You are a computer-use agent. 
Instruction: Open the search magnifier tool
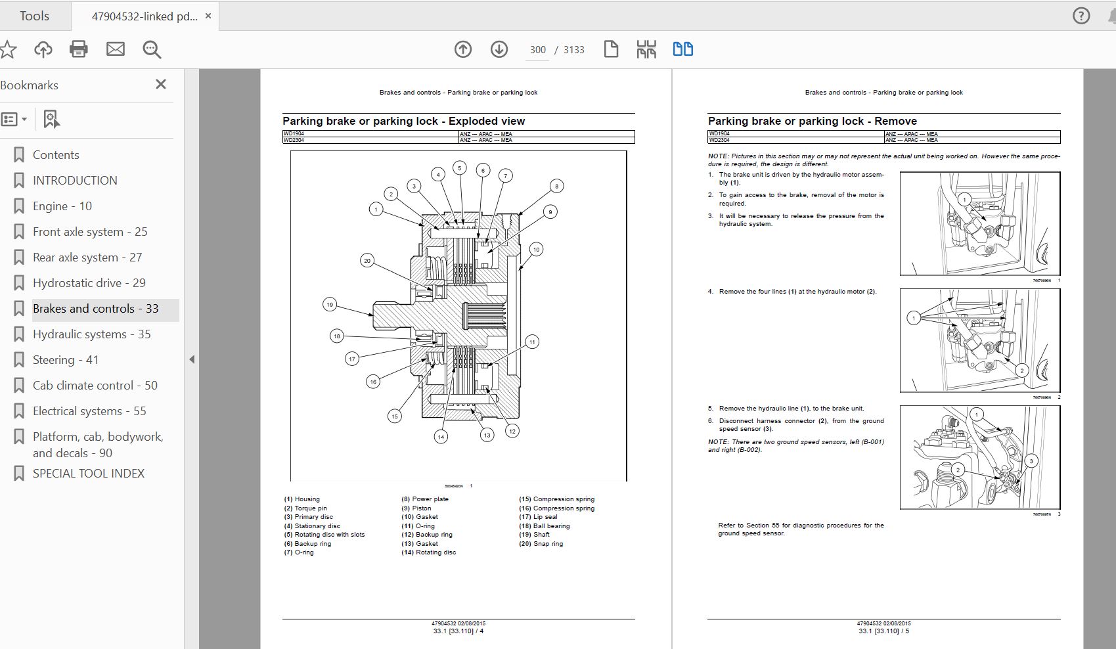152,49
